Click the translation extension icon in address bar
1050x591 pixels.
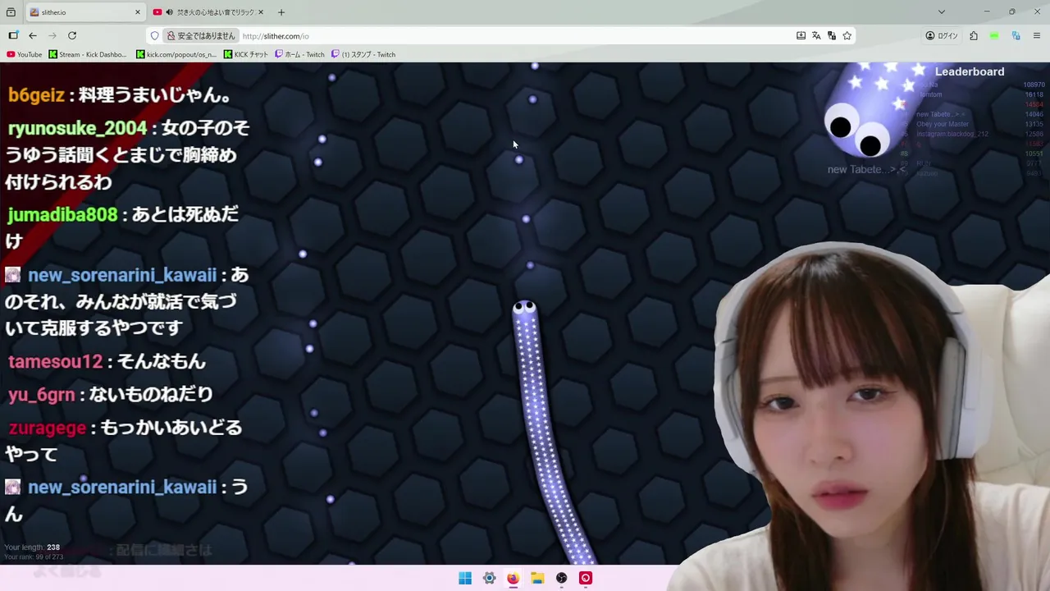[x=832, y=35]
